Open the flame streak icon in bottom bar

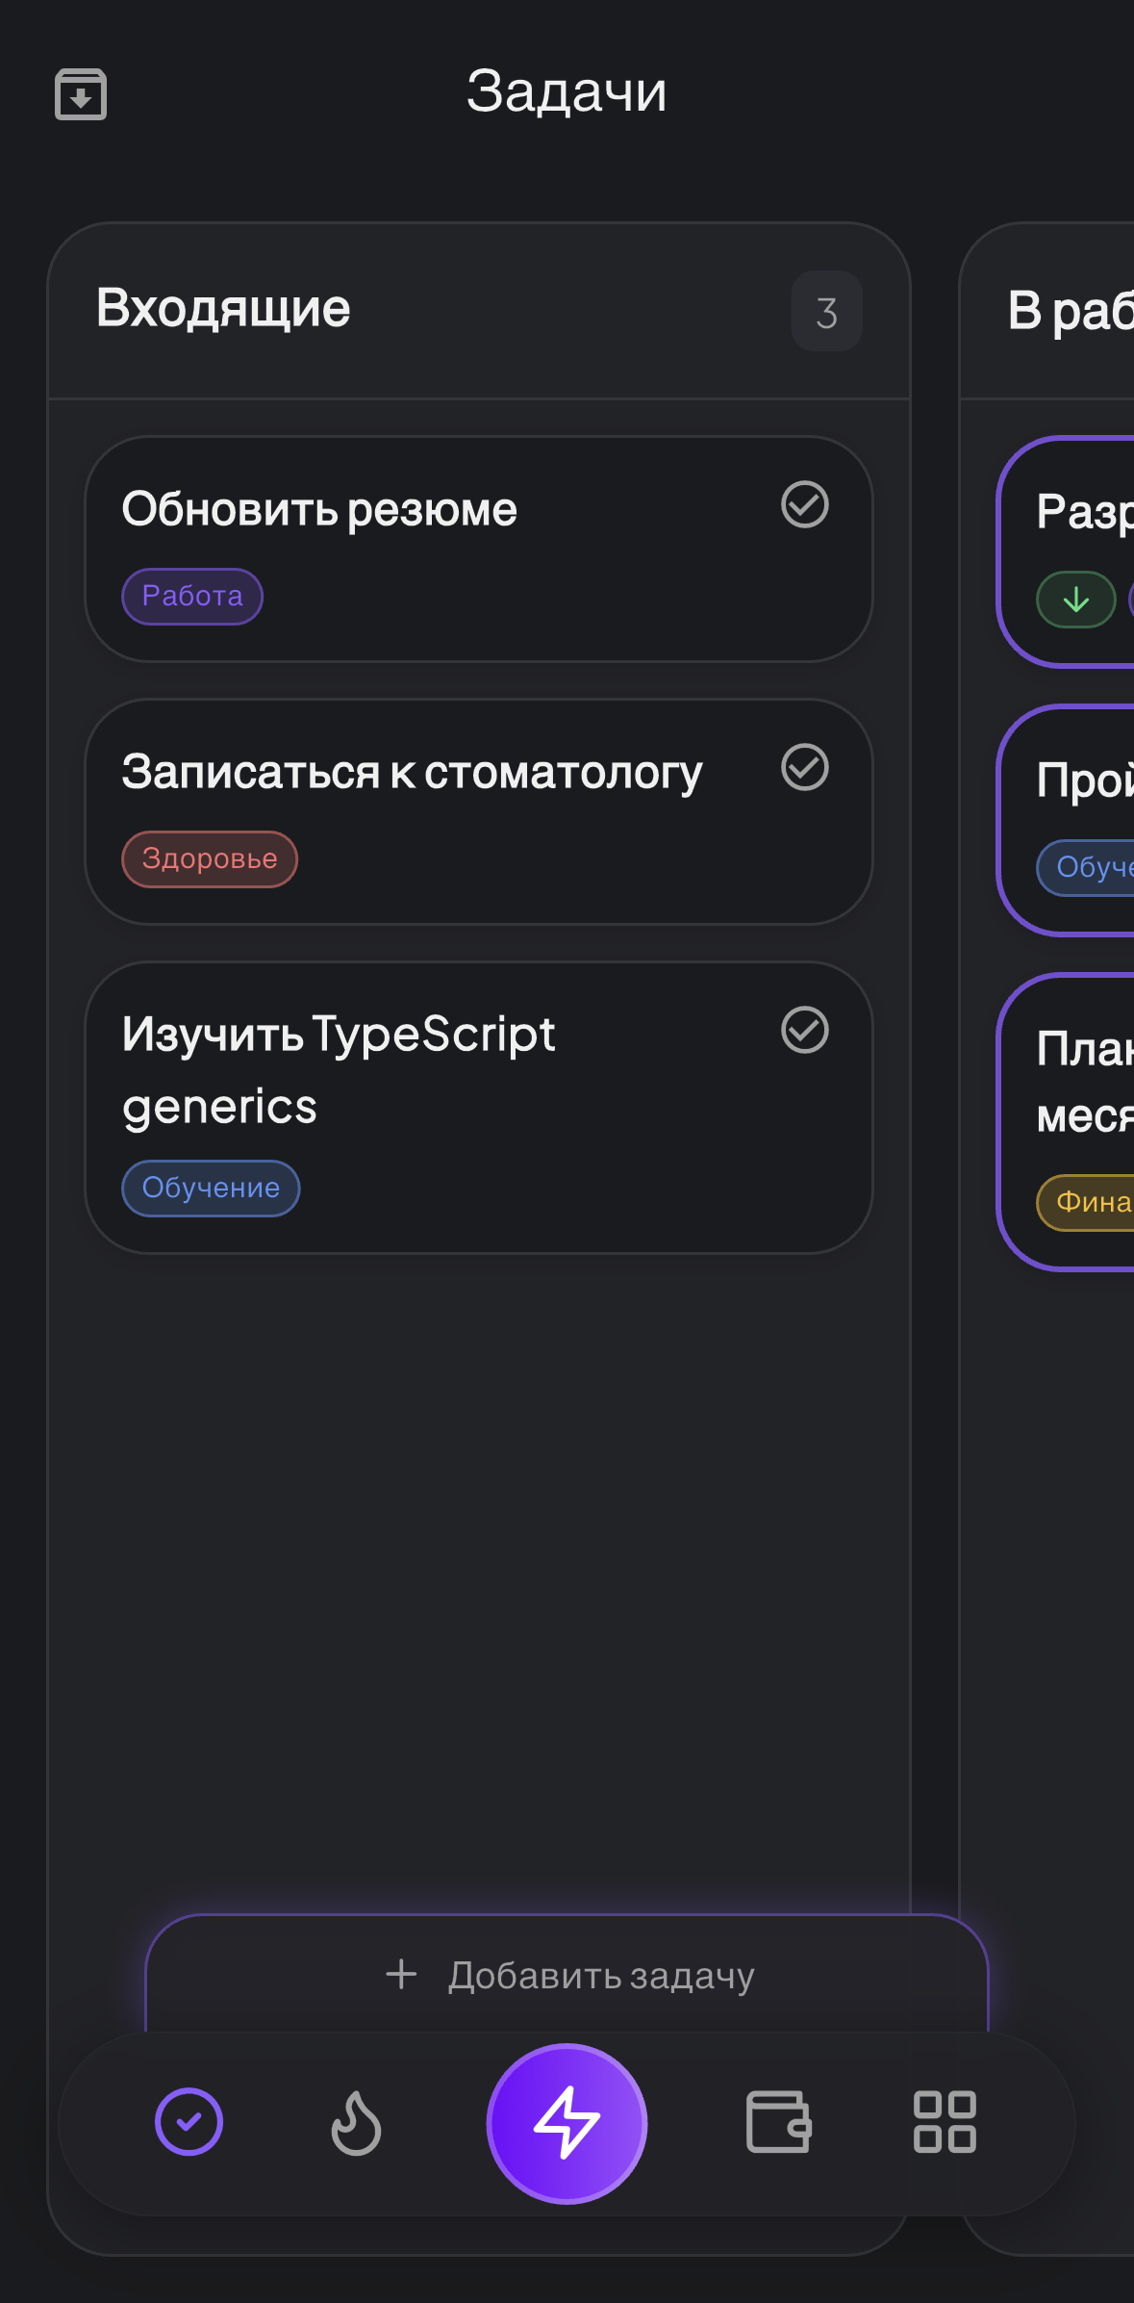(356, 2124)
